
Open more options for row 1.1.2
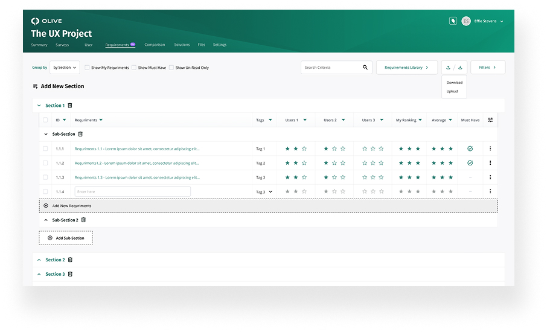tap(490, 163)
